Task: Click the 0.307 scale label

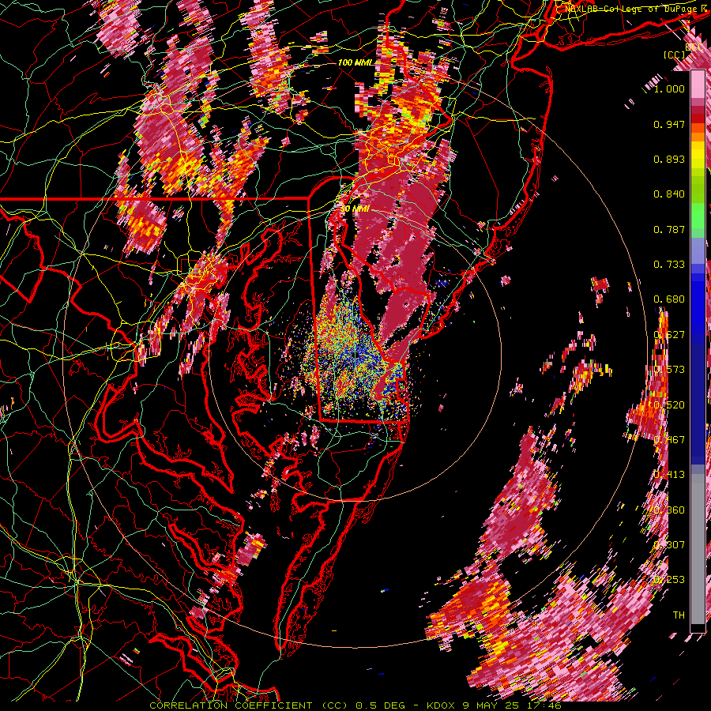Action: pyautogui.click(x=669, y=544)
